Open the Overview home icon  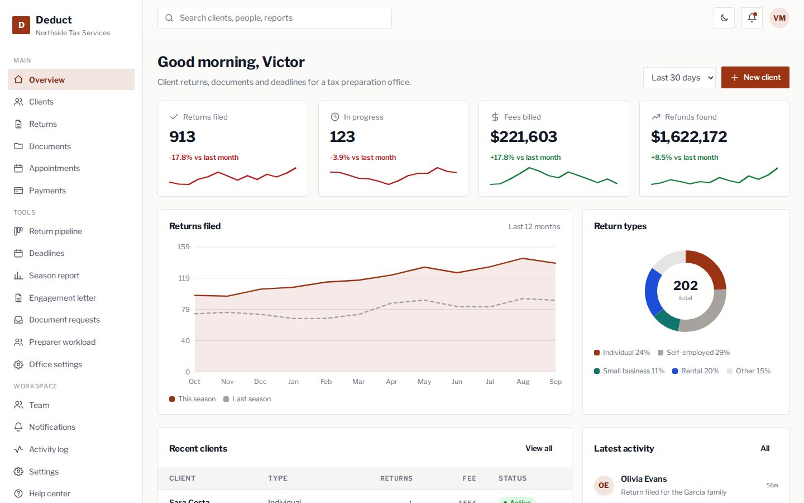(18, 80)
